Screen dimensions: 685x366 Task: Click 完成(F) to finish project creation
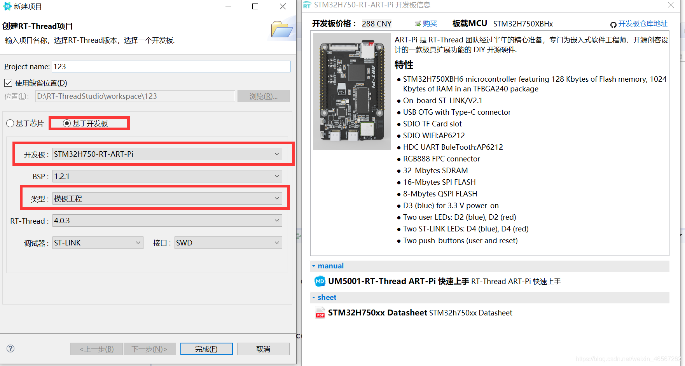[x=206, y=349]
